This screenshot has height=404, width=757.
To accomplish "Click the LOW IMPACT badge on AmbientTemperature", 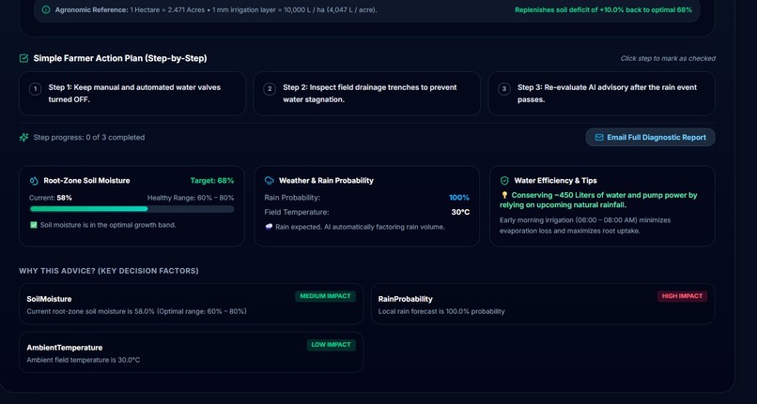I will click(332, 345).
